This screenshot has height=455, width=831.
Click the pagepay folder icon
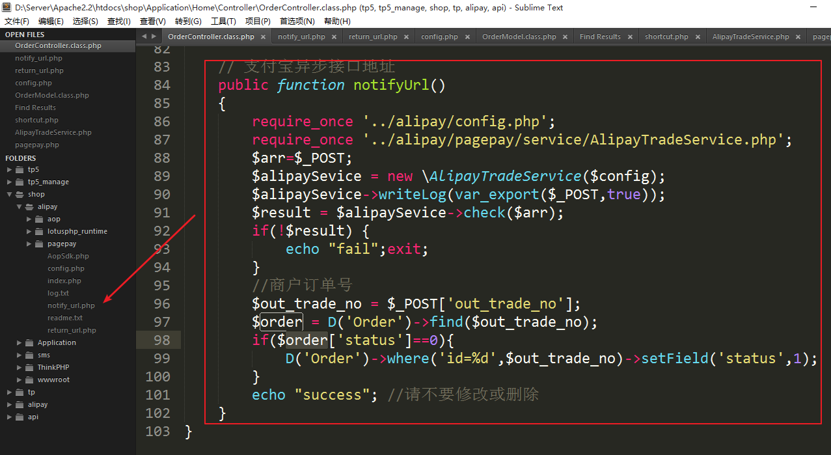point(39,244)
